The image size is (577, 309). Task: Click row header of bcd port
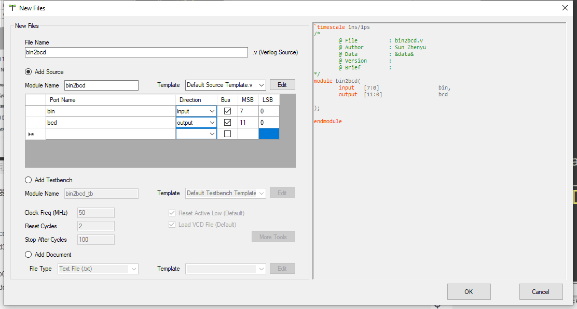pos(35,123)
